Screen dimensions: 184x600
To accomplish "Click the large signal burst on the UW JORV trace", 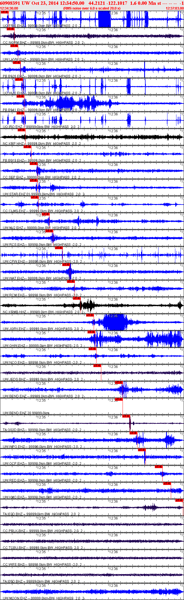I will coord(115,322).
